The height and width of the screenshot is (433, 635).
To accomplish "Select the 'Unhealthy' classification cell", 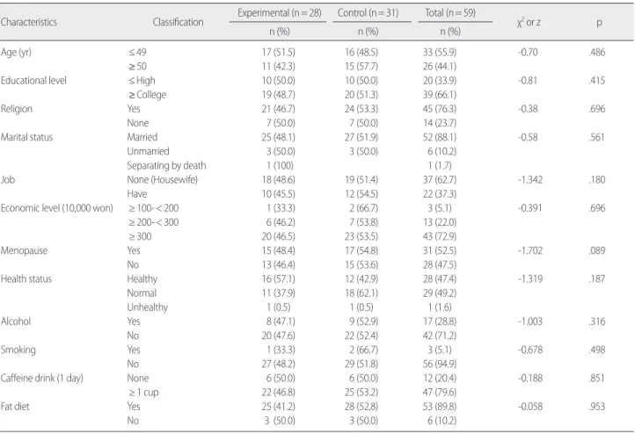I will 148,307.
